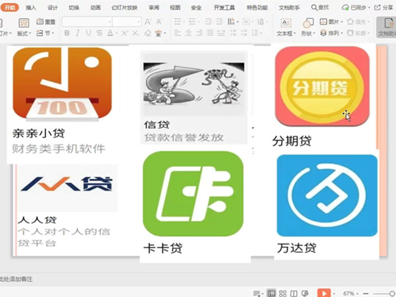Click the Fill (填充) button
396x297 pixels.
[358, 22]
